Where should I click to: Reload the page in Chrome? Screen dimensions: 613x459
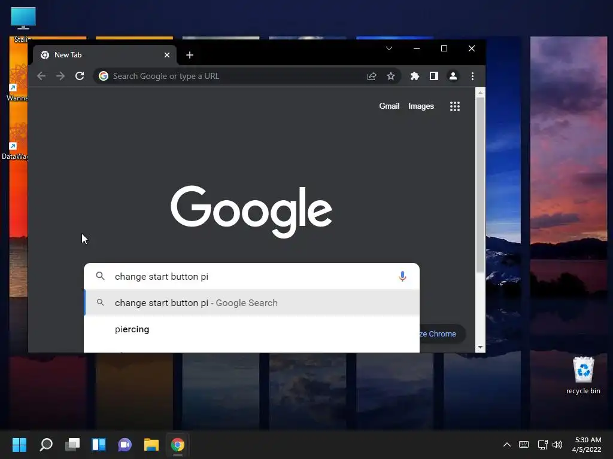(x=80, y=76)
